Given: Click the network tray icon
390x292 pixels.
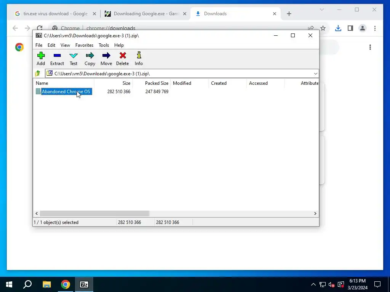Looking at the screenshot, I should click(x=322, y=284).
